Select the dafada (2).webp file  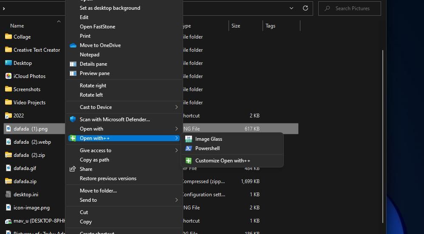click(32, 142)
